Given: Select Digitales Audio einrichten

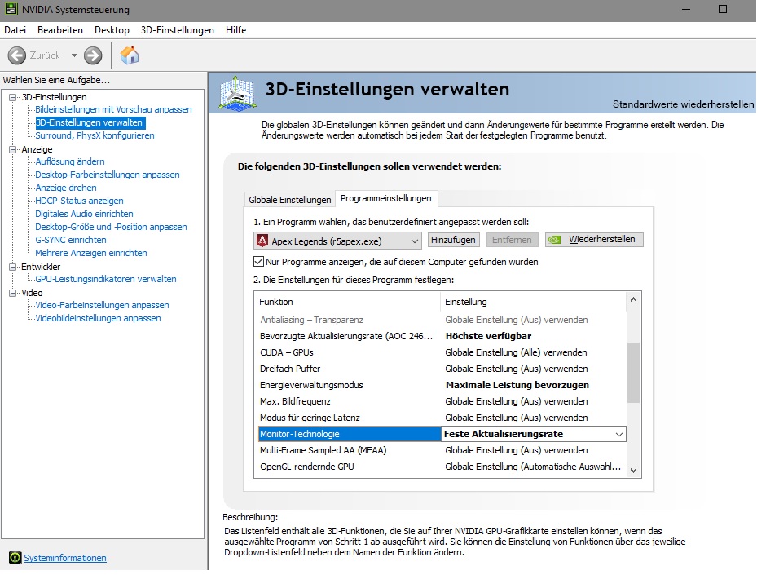Looking at the screenshot, I should (84, 214).
